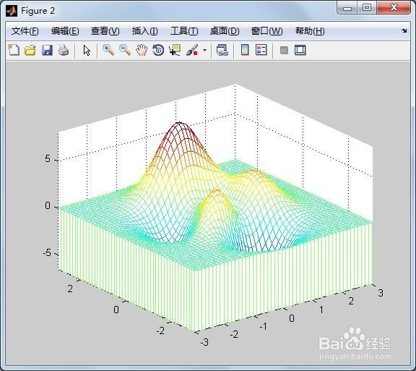Screen dimensions: 416x371
Task: Enable the Rotate 3D tool
Action: tap(158, 50)
